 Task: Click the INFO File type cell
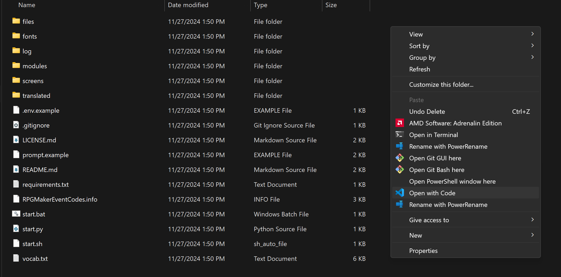[267, 199]
